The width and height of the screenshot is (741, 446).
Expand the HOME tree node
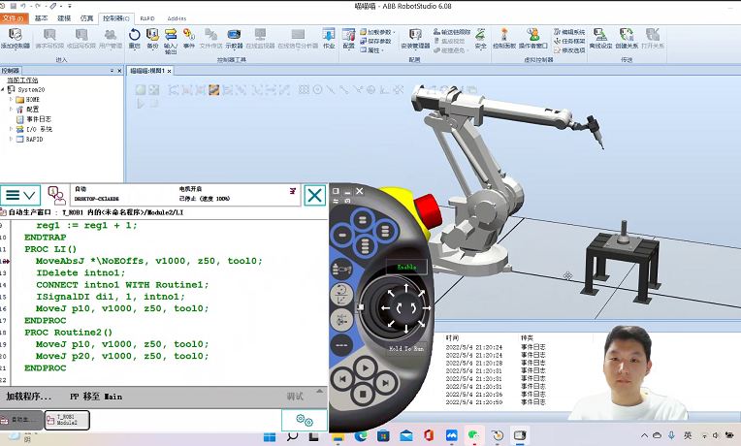point(11,99)
